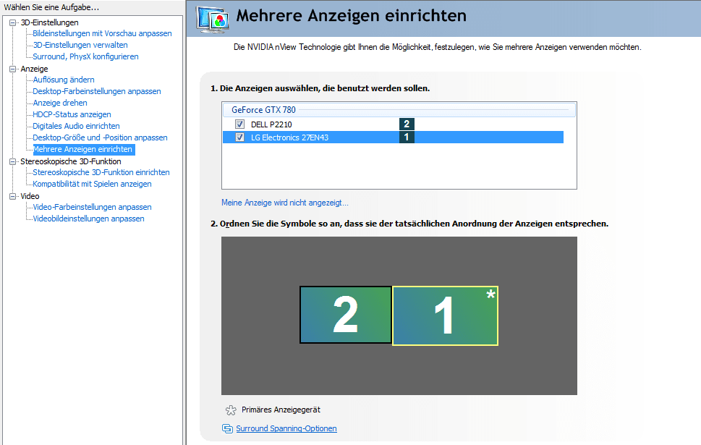701x445 pixels.
Task: Open Surround, PhysX konfigurieren
Action: (x=85, y=56)
